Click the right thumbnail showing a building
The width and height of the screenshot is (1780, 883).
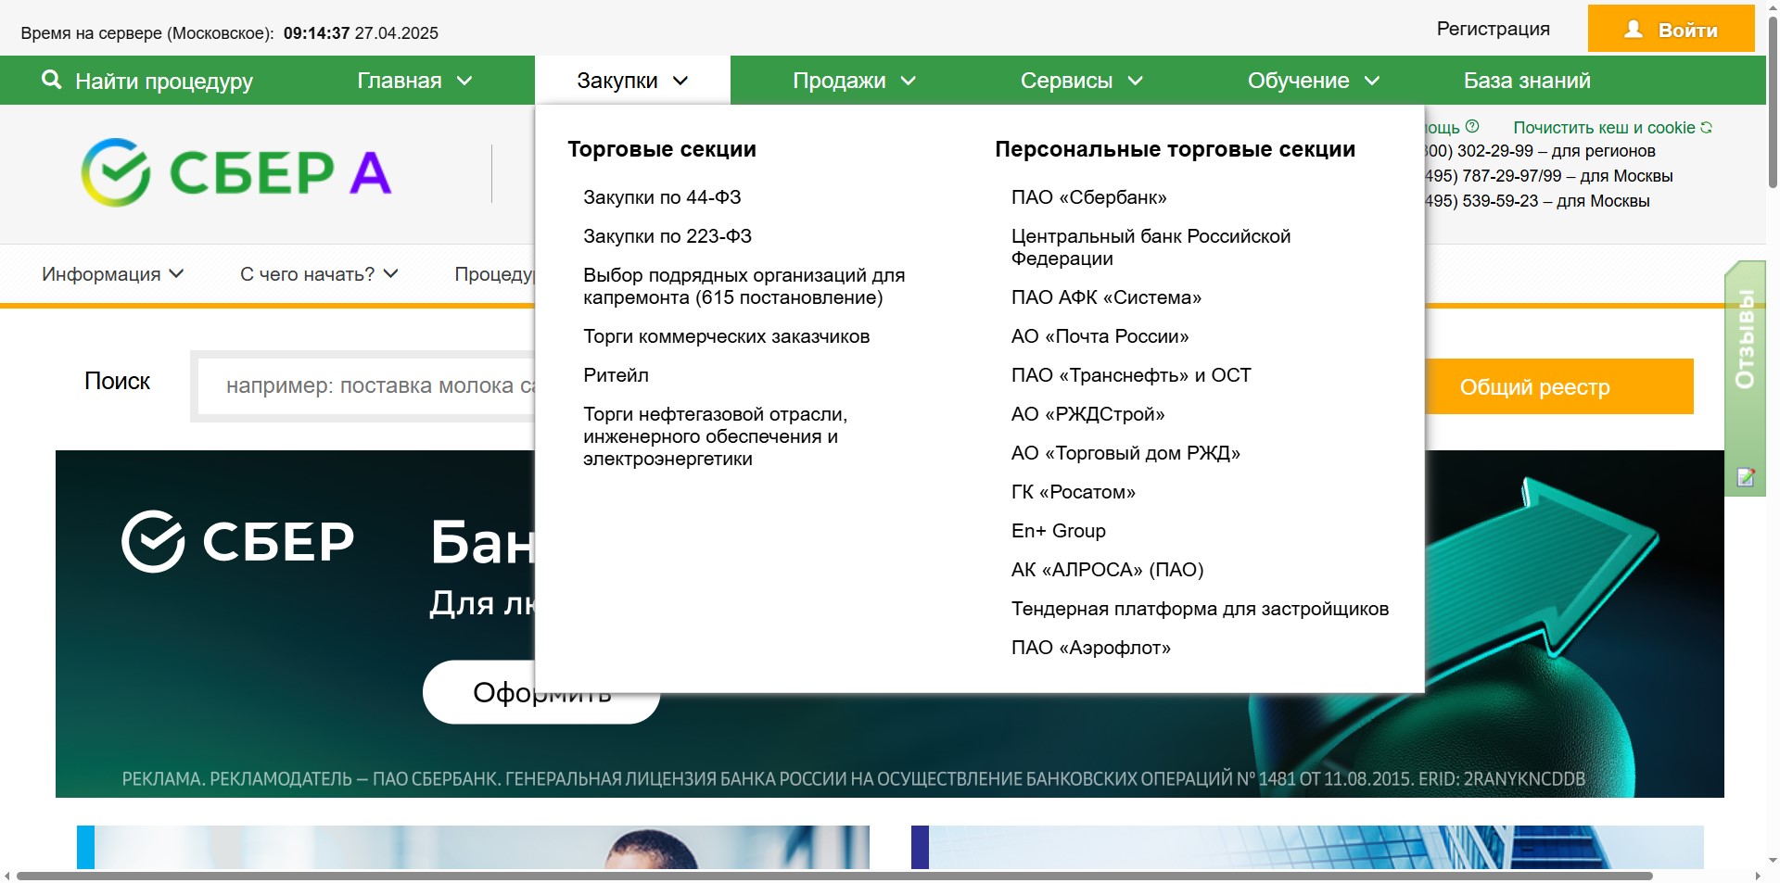(1307, 847)
